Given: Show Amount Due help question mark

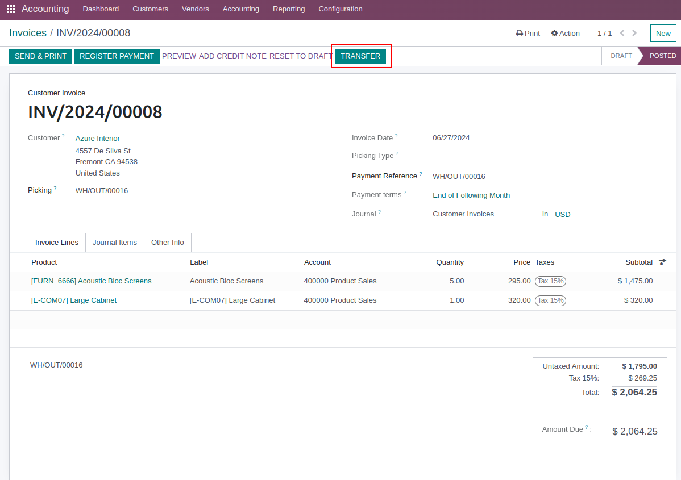Looking at the screenshot, I should click(587, 427).
